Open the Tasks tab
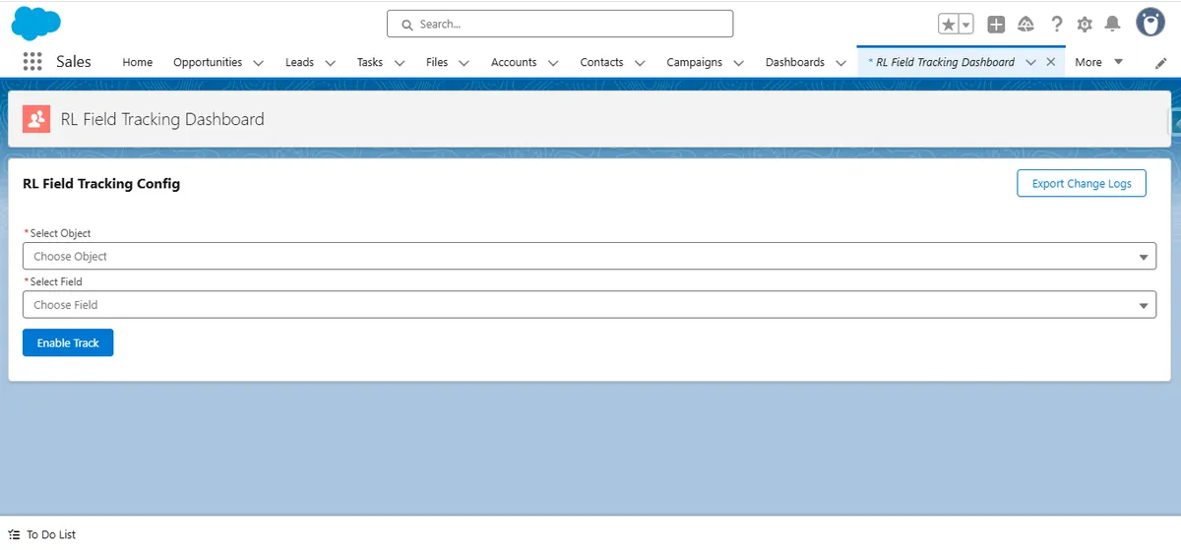The height and width of the screenshot is (550, 1181). pos(370,62)
